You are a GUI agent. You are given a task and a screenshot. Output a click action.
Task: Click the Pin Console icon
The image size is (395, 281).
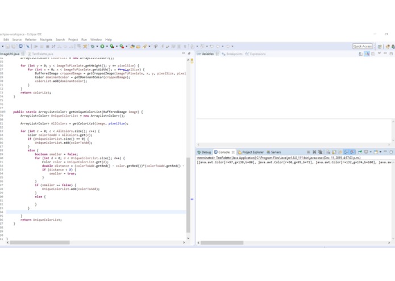tap(360, 152)
